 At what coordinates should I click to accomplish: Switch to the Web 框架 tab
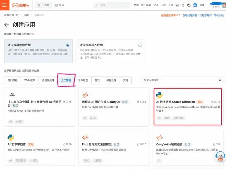point(30,80)
